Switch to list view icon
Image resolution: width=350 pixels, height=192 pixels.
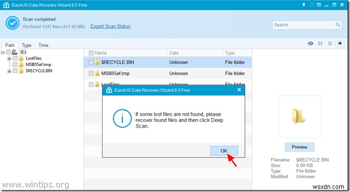[x=330, y=43]
